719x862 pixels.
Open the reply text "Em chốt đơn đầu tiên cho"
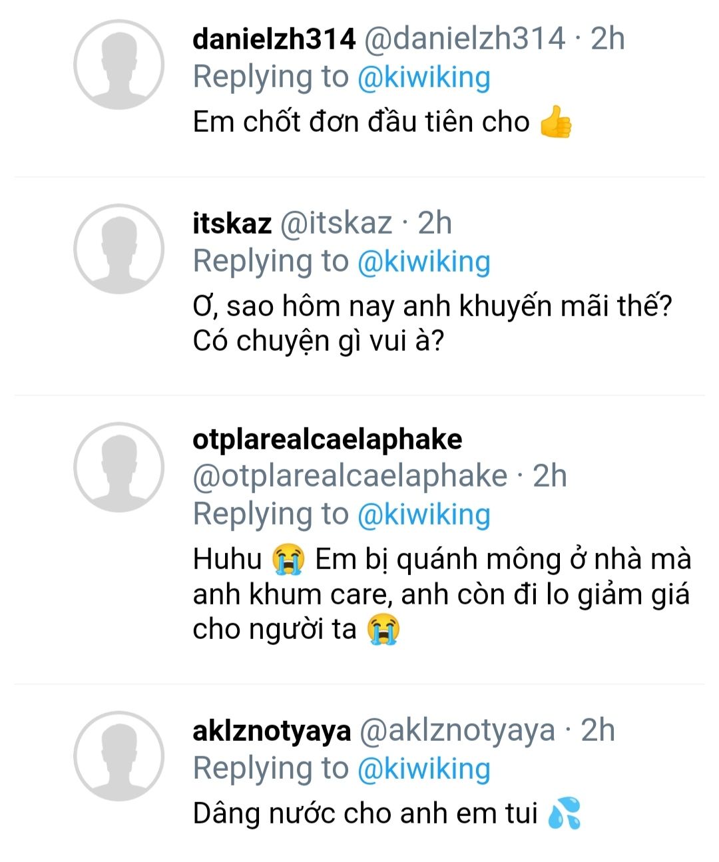[361, 122]
